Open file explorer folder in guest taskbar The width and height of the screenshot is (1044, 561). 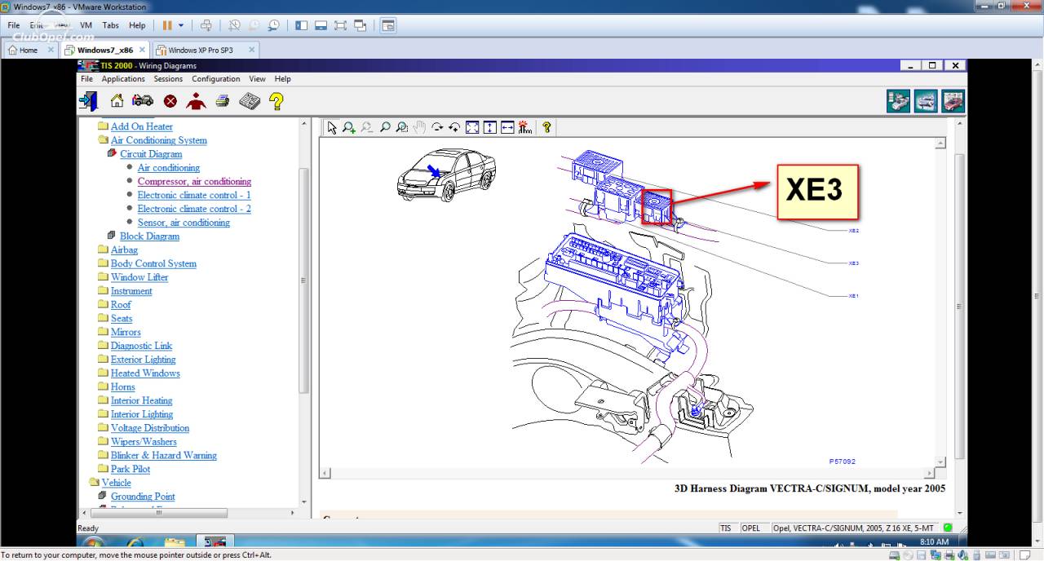point(175,542)
